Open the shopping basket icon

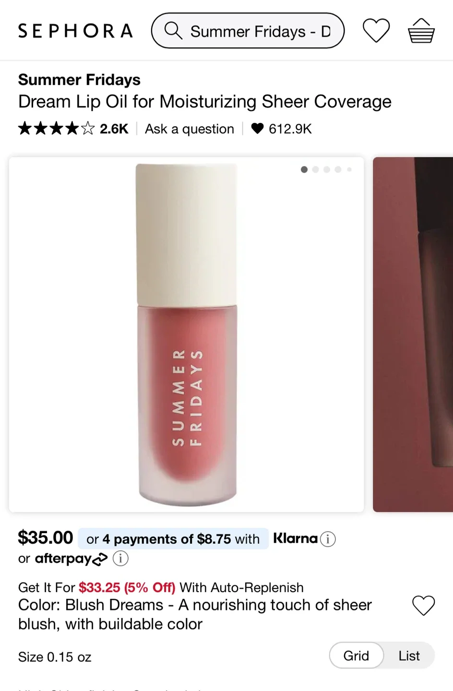coord(421,30)
